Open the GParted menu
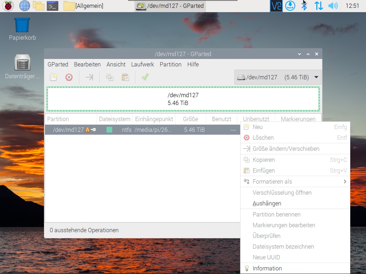 (x=58, y=64)
